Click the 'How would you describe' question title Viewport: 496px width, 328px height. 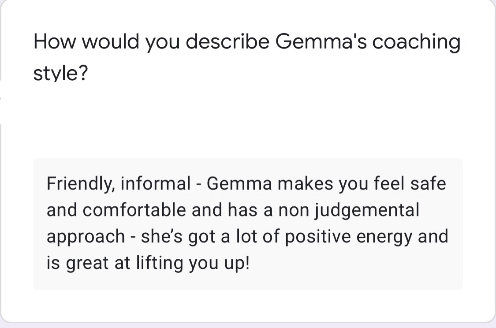(247, 42)
